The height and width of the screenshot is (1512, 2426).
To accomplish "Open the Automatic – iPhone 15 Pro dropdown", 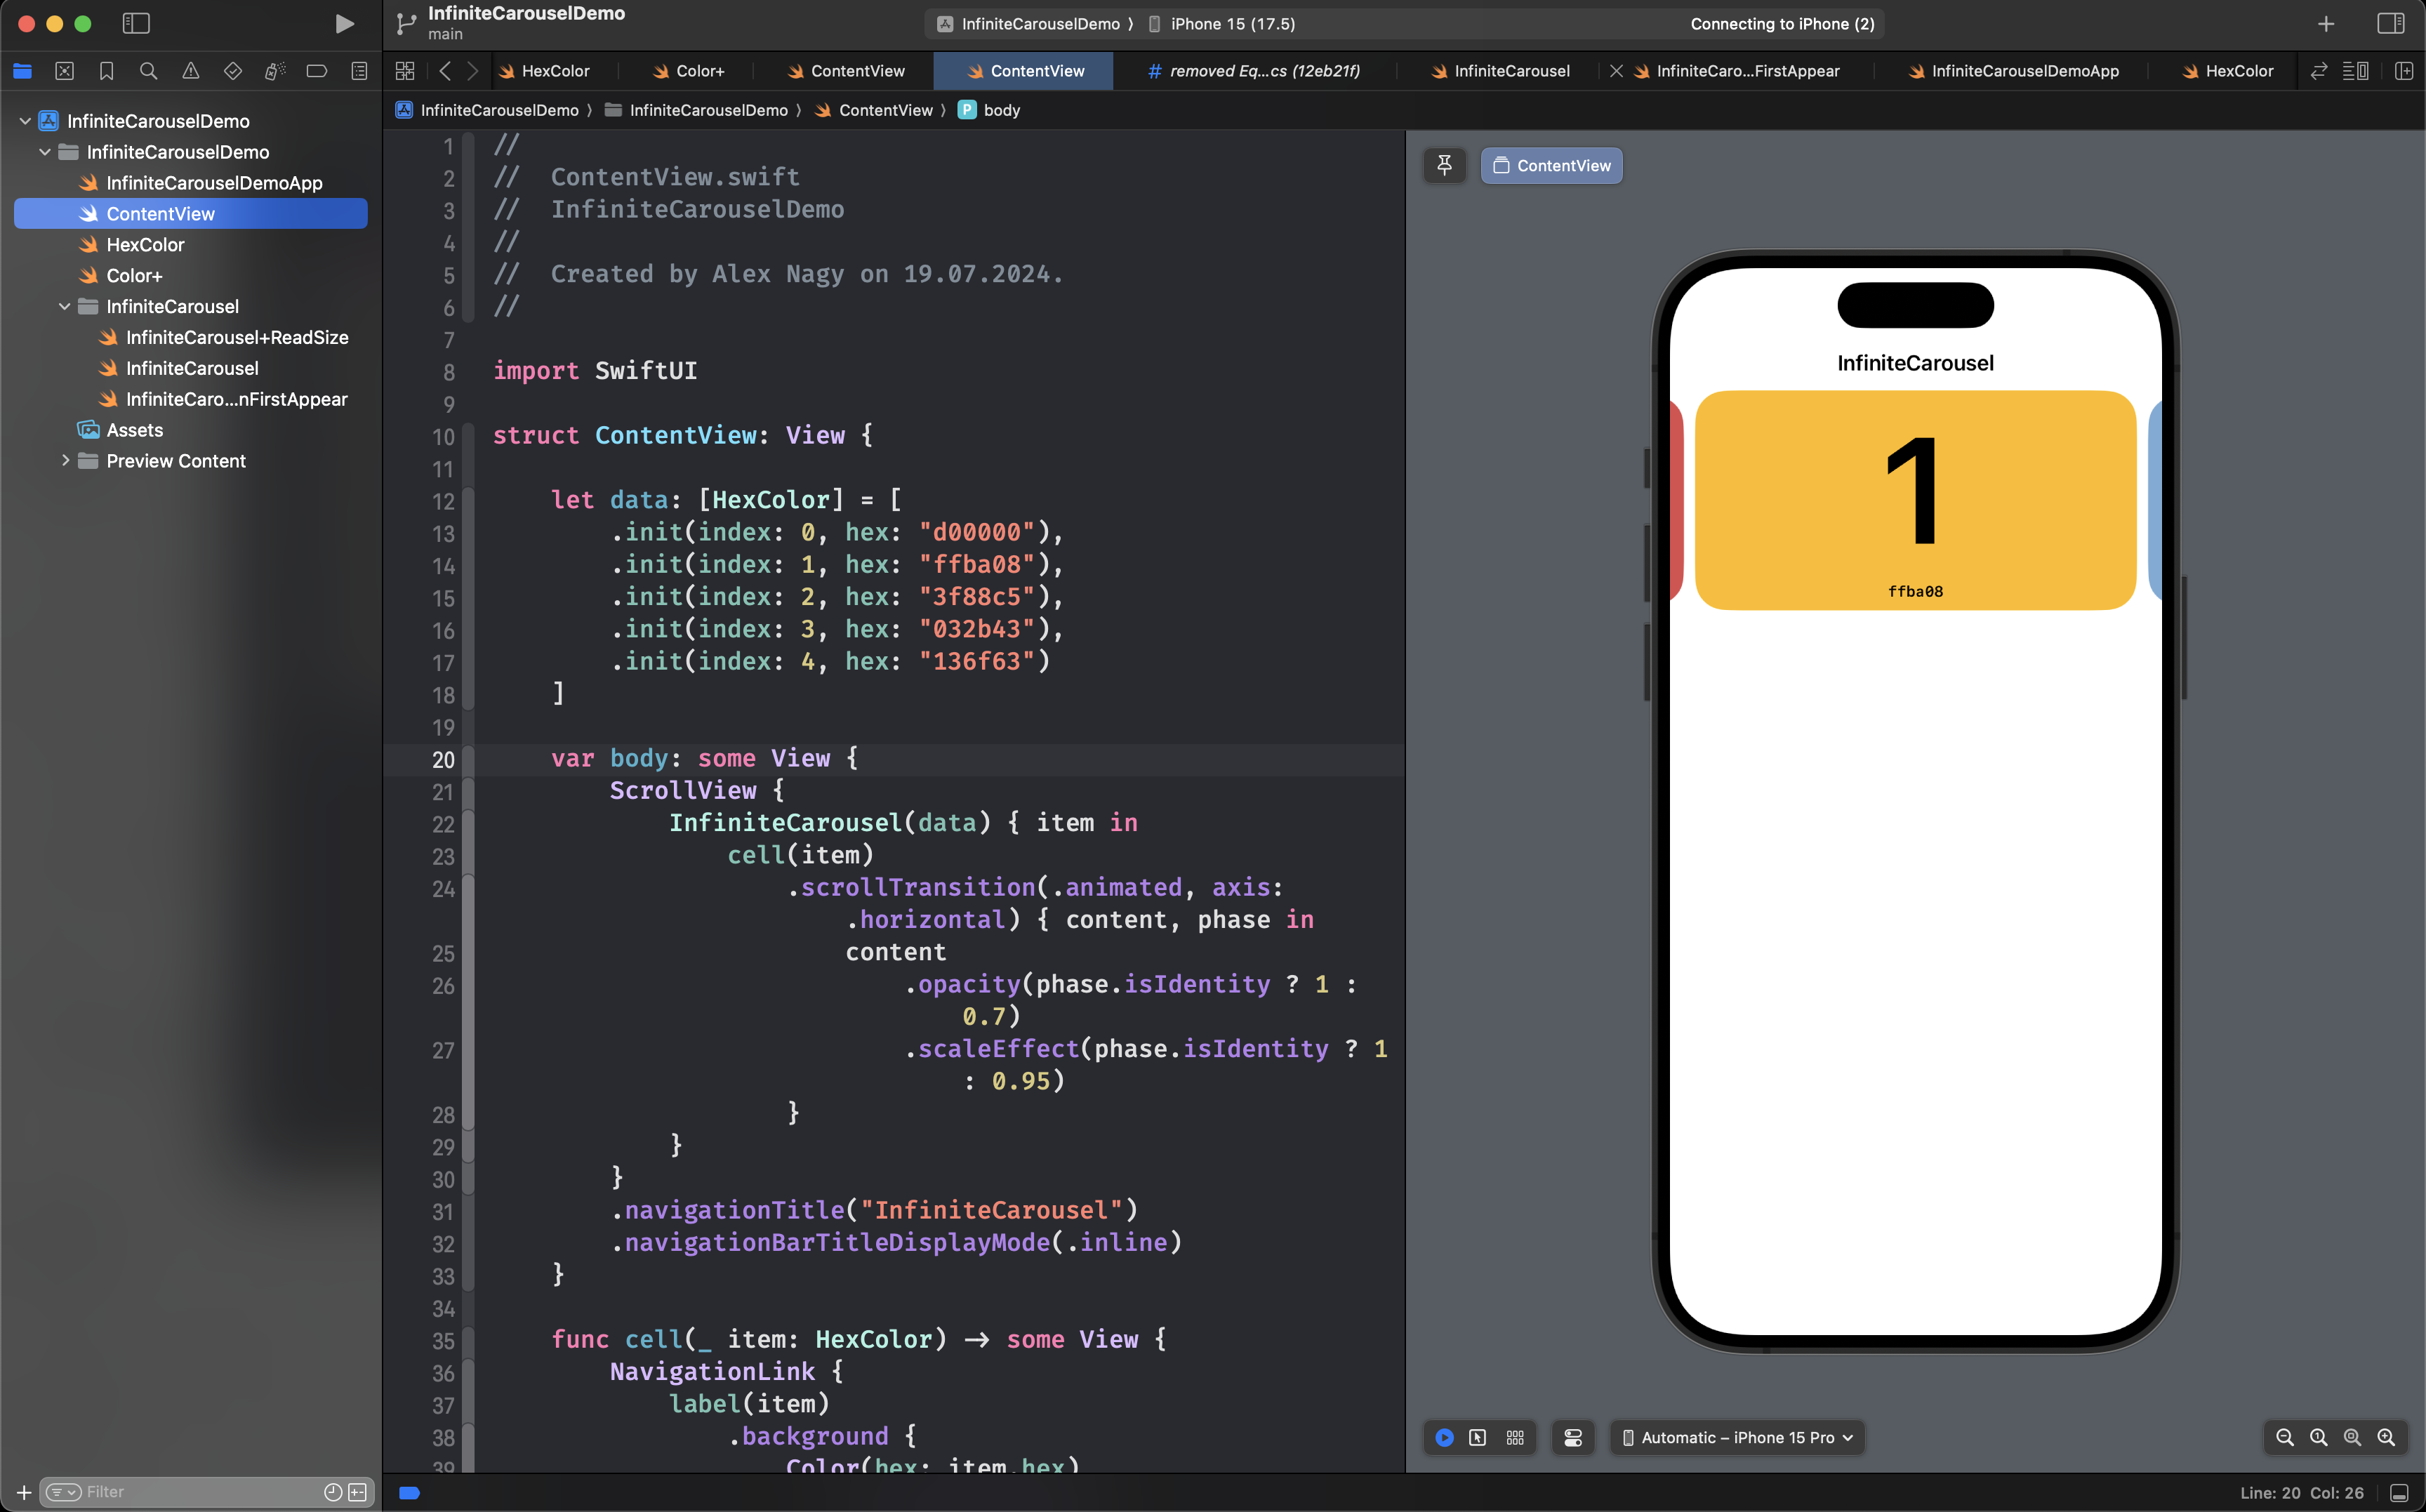I will coord(1737,1437).
